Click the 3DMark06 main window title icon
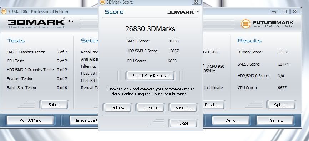This screenshot has height=141, width=309. click(4, 12)
